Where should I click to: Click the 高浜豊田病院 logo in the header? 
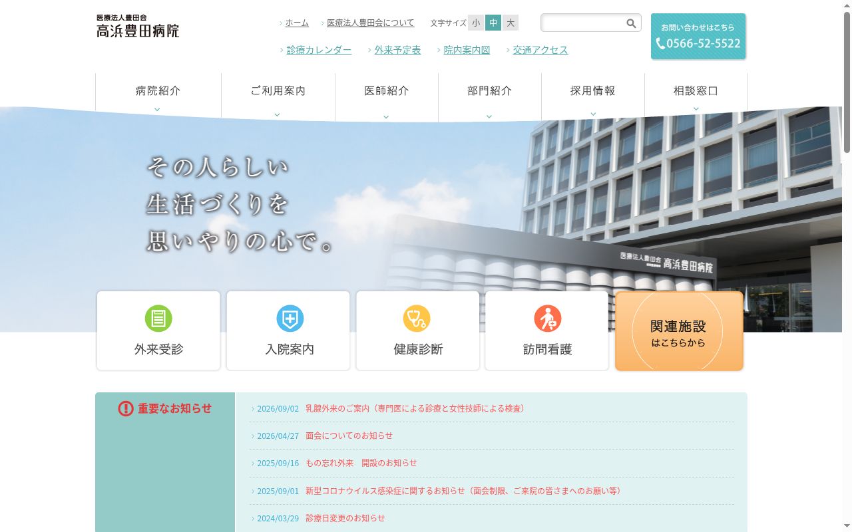coord(138,26)
